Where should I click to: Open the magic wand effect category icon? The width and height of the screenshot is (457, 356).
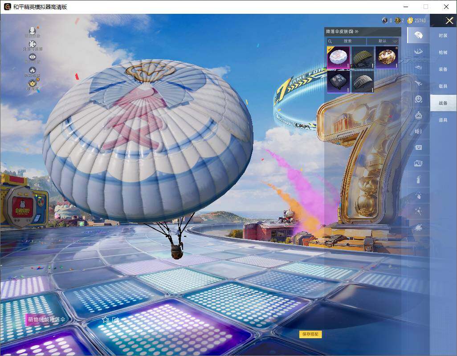(x=418, y=211)
